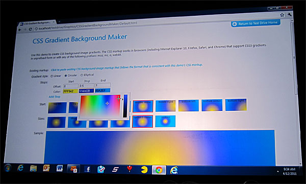306x184 pixels.
Task: Launch the Facebook taskbar icon
Action: point(88,169)
